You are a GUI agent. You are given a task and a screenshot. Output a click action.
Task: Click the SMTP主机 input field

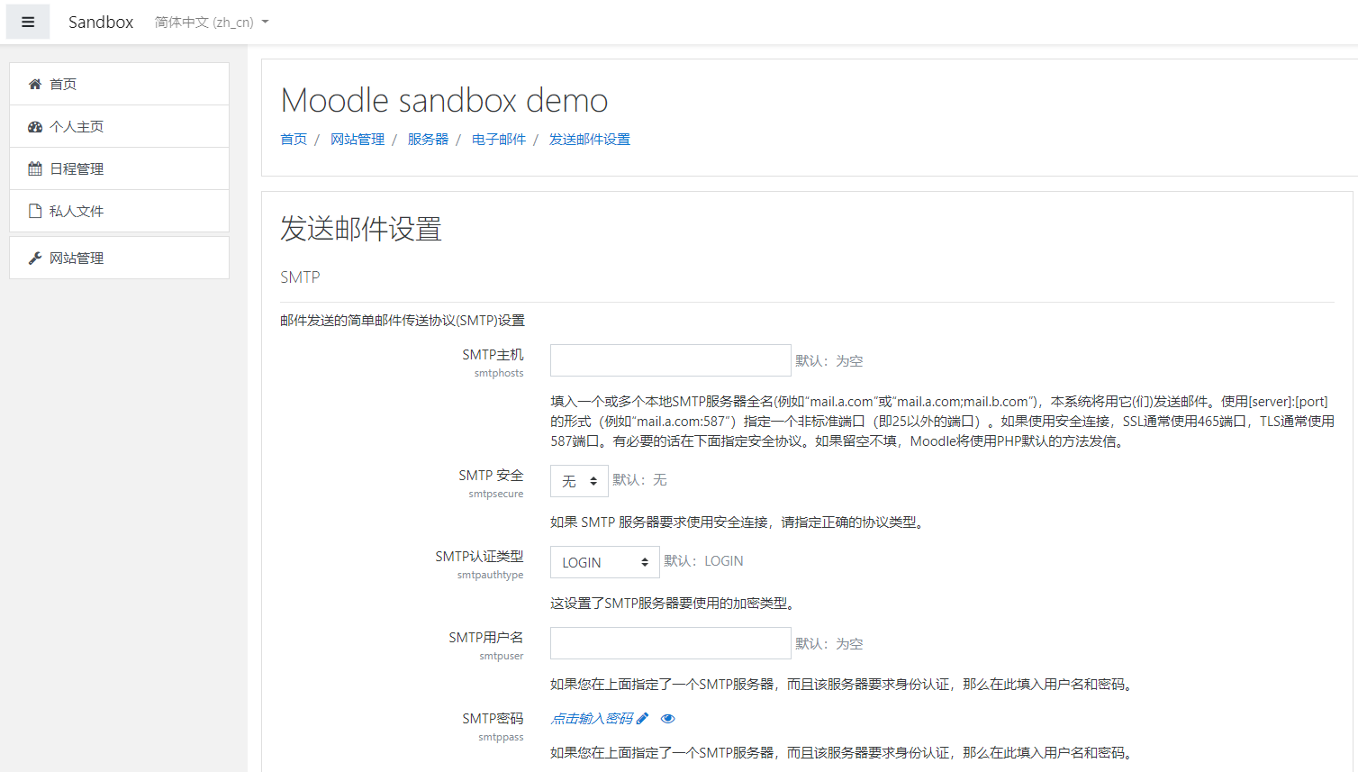click(670, 360)
